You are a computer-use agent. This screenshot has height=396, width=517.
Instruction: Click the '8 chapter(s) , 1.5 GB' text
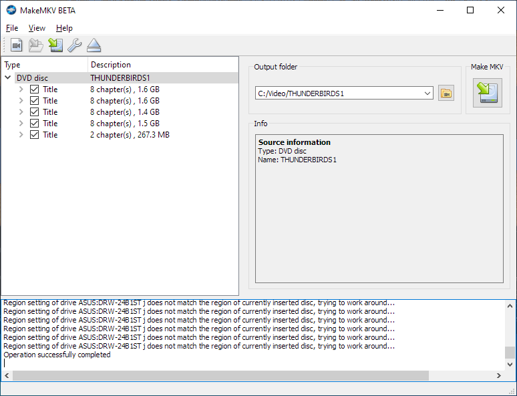tap(125, 124)
